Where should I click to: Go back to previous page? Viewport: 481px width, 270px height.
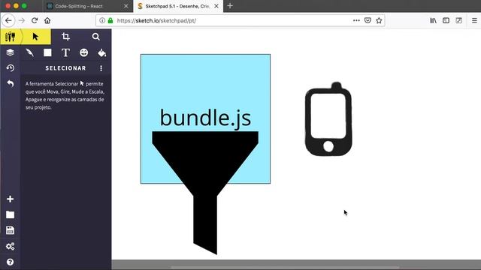pyautogui.click(x=8, y=20)
